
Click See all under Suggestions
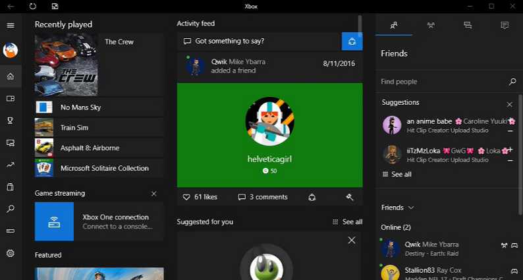coord(397,174)
